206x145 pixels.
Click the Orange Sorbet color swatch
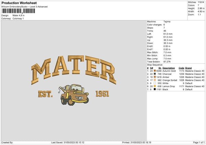155,80
